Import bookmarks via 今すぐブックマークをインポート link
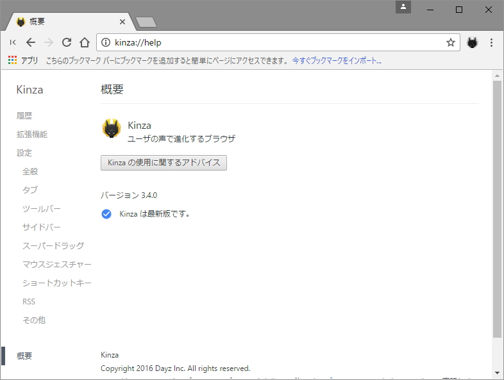Viewport: 504px width, 380px height. click(337, 60)
